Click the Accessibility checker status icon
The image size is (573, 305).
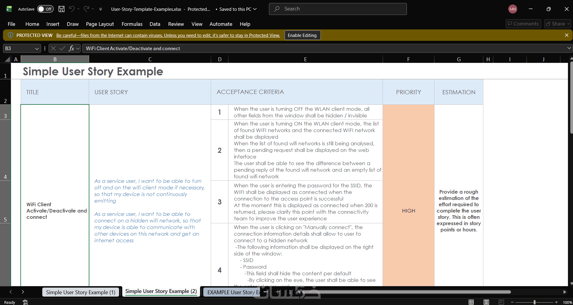pos(25,302)
